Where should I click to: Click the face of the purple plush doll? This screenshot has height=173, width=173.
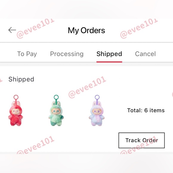pos(97,112)
